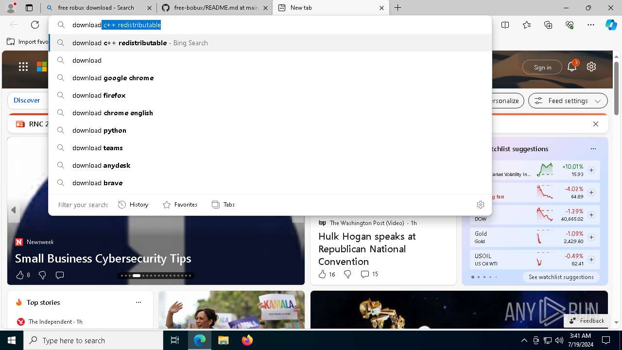Filter search by Tabs

(223, 205)
